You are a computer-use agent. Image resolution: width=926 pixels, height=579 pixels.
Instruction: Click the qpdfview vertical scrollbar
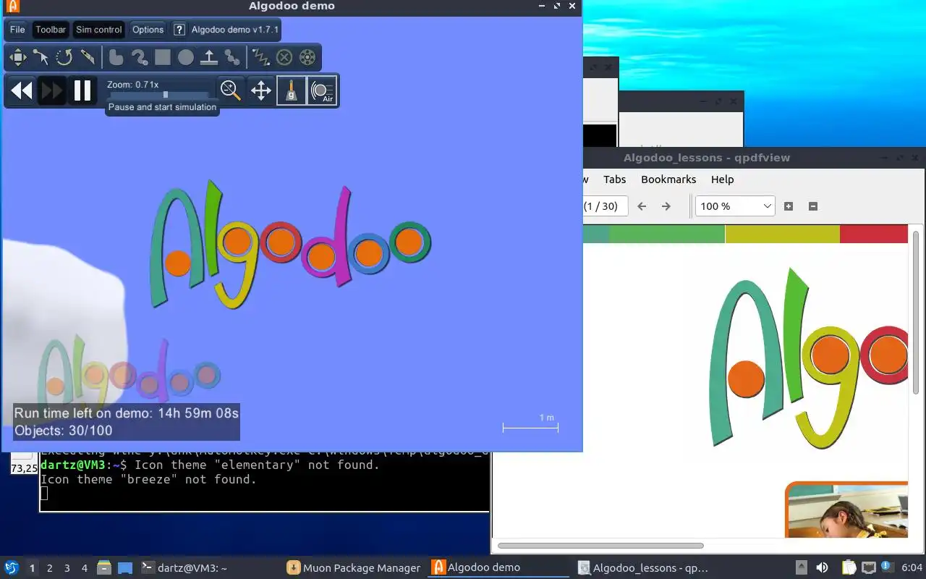917,313
